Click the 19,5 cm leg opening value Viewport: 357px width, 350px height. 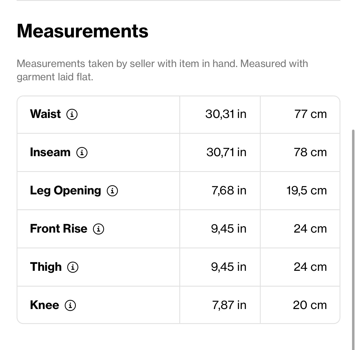pyautogui.click(x=306, y=191)
